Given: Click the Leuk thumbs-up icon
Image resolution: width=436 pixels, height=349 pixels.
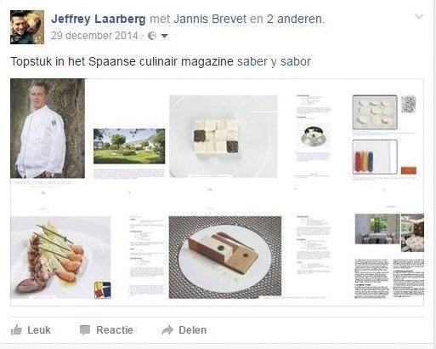Looking at the screenshot, I should 16,330.
